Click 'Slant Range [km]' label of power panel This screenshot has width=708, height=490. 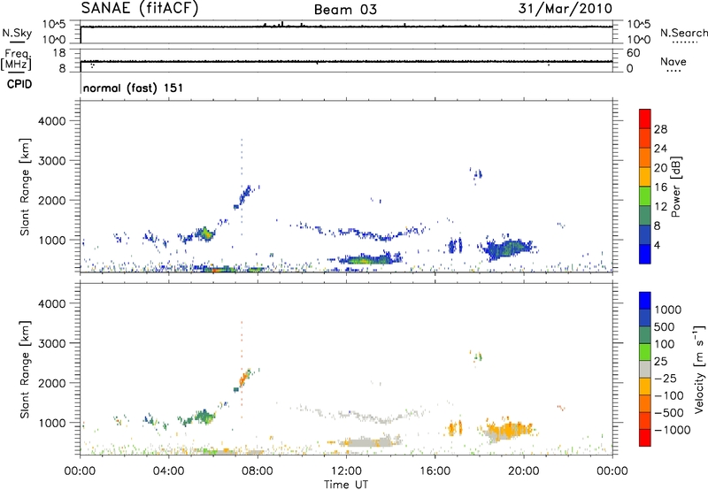25,187
